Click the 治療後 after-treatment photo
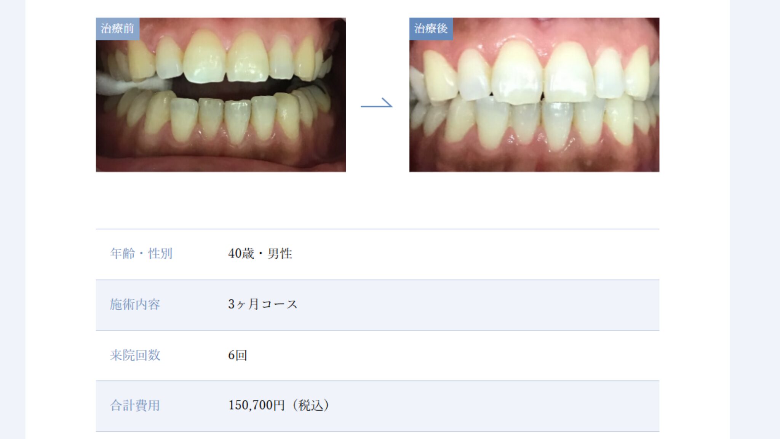The width and height of the screenshot is (780, 439). coord(534,95)
